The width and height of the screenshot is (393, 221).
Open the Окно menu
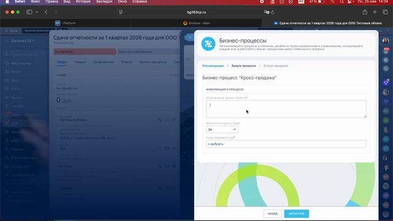pyautogui.click(x=123, y=1)
